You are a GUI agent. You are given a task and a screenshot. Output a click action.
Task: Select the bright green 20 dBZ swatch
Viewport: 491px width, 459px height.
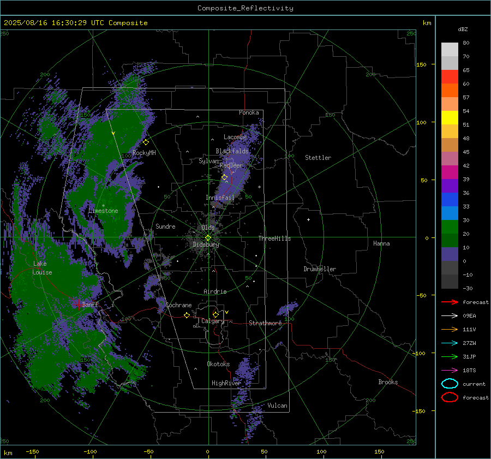tap(450, 227)
